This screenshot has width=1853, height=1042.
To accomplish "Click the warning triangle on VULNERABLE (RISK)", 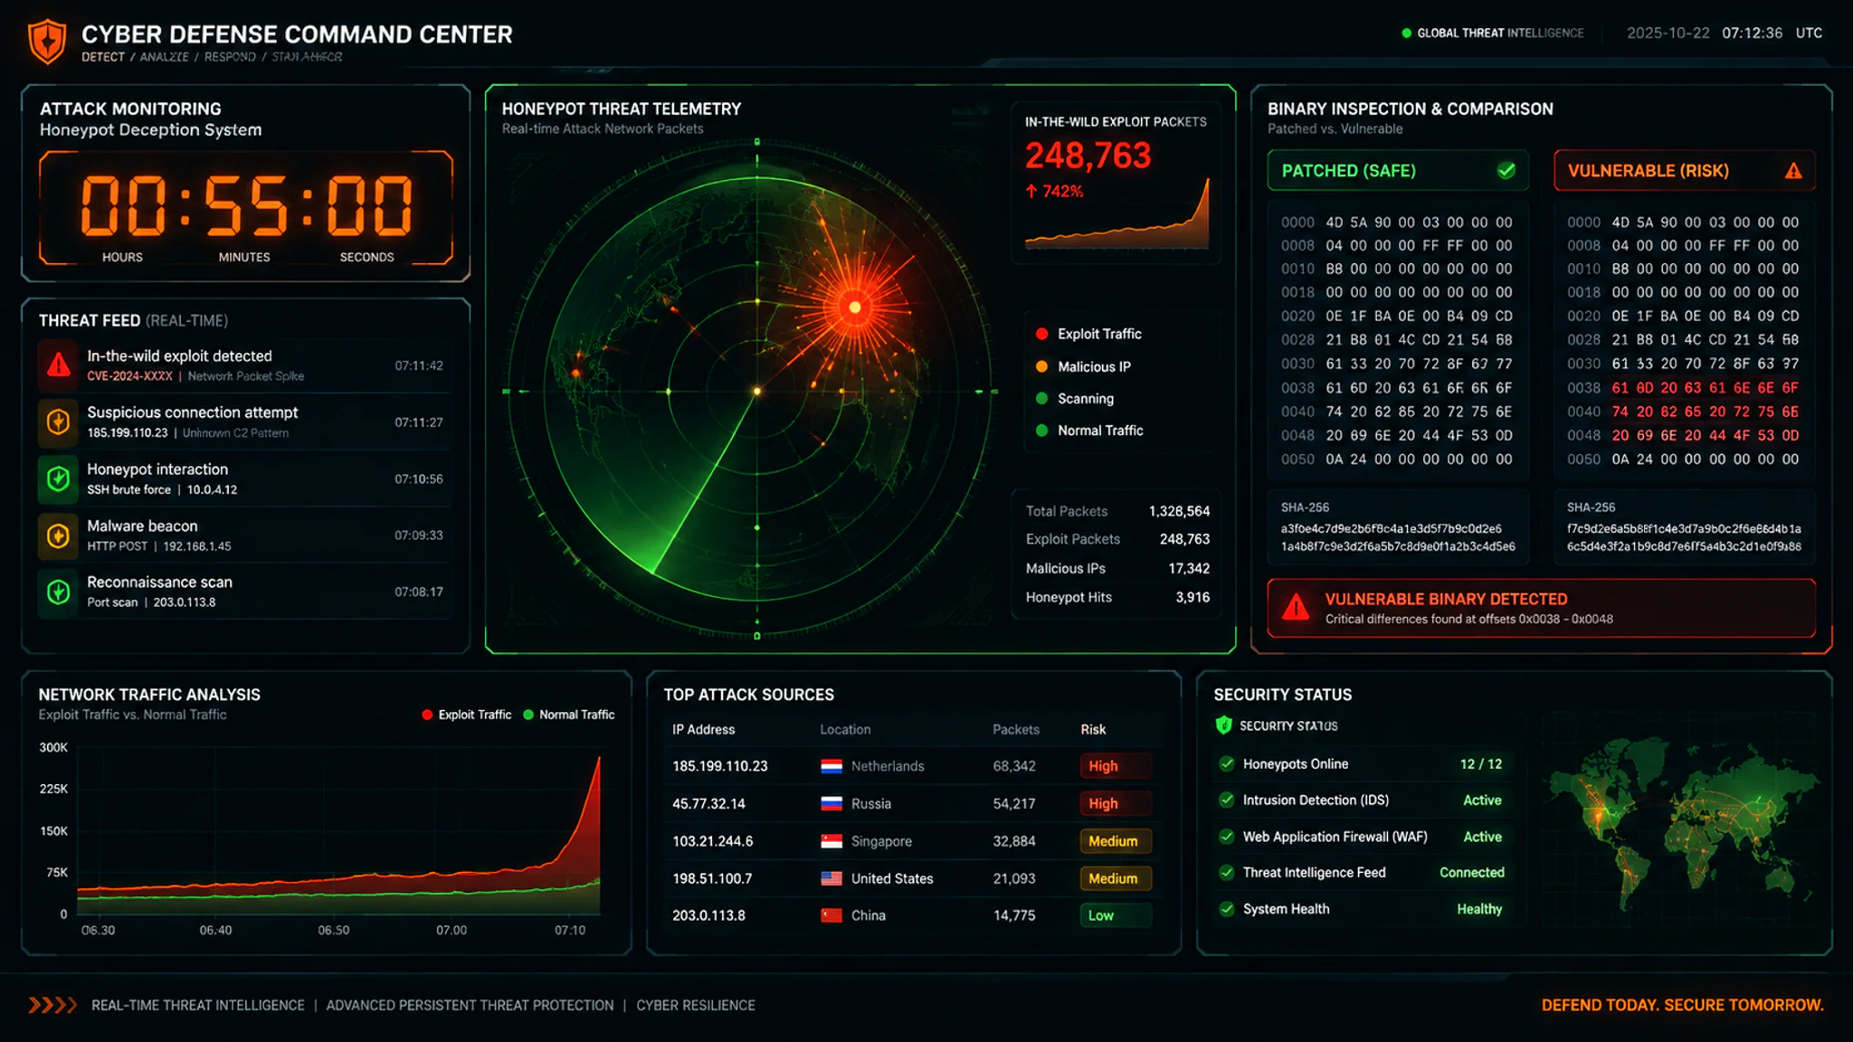I will [1793, 171].
